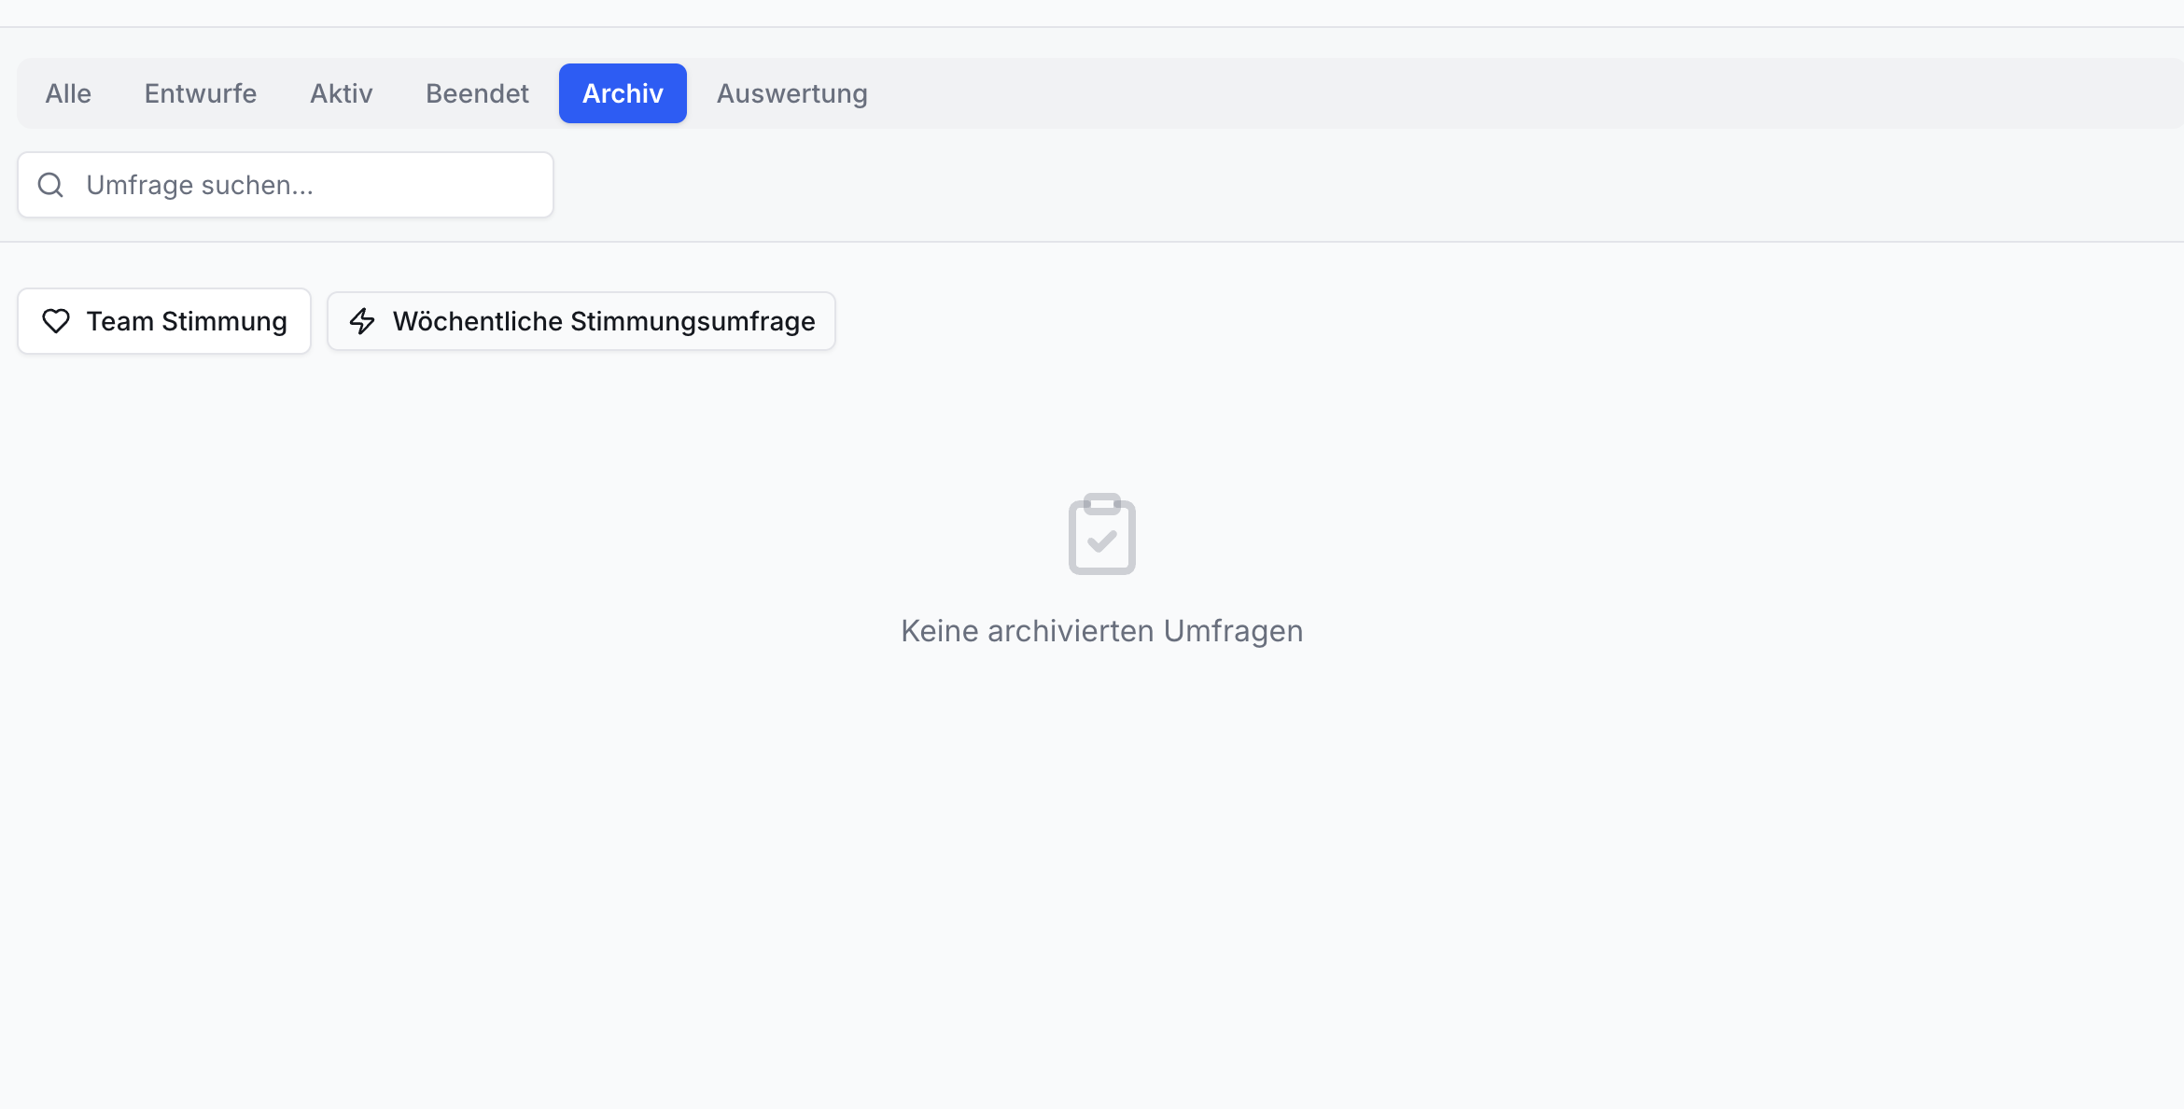Select the Aktiv tab

click(x=342, y=93)
